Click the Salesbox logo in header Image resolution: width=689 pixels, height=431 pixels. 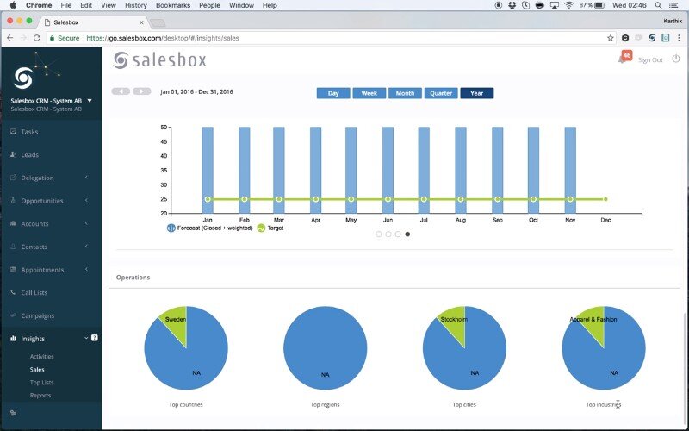click(160, 60)
